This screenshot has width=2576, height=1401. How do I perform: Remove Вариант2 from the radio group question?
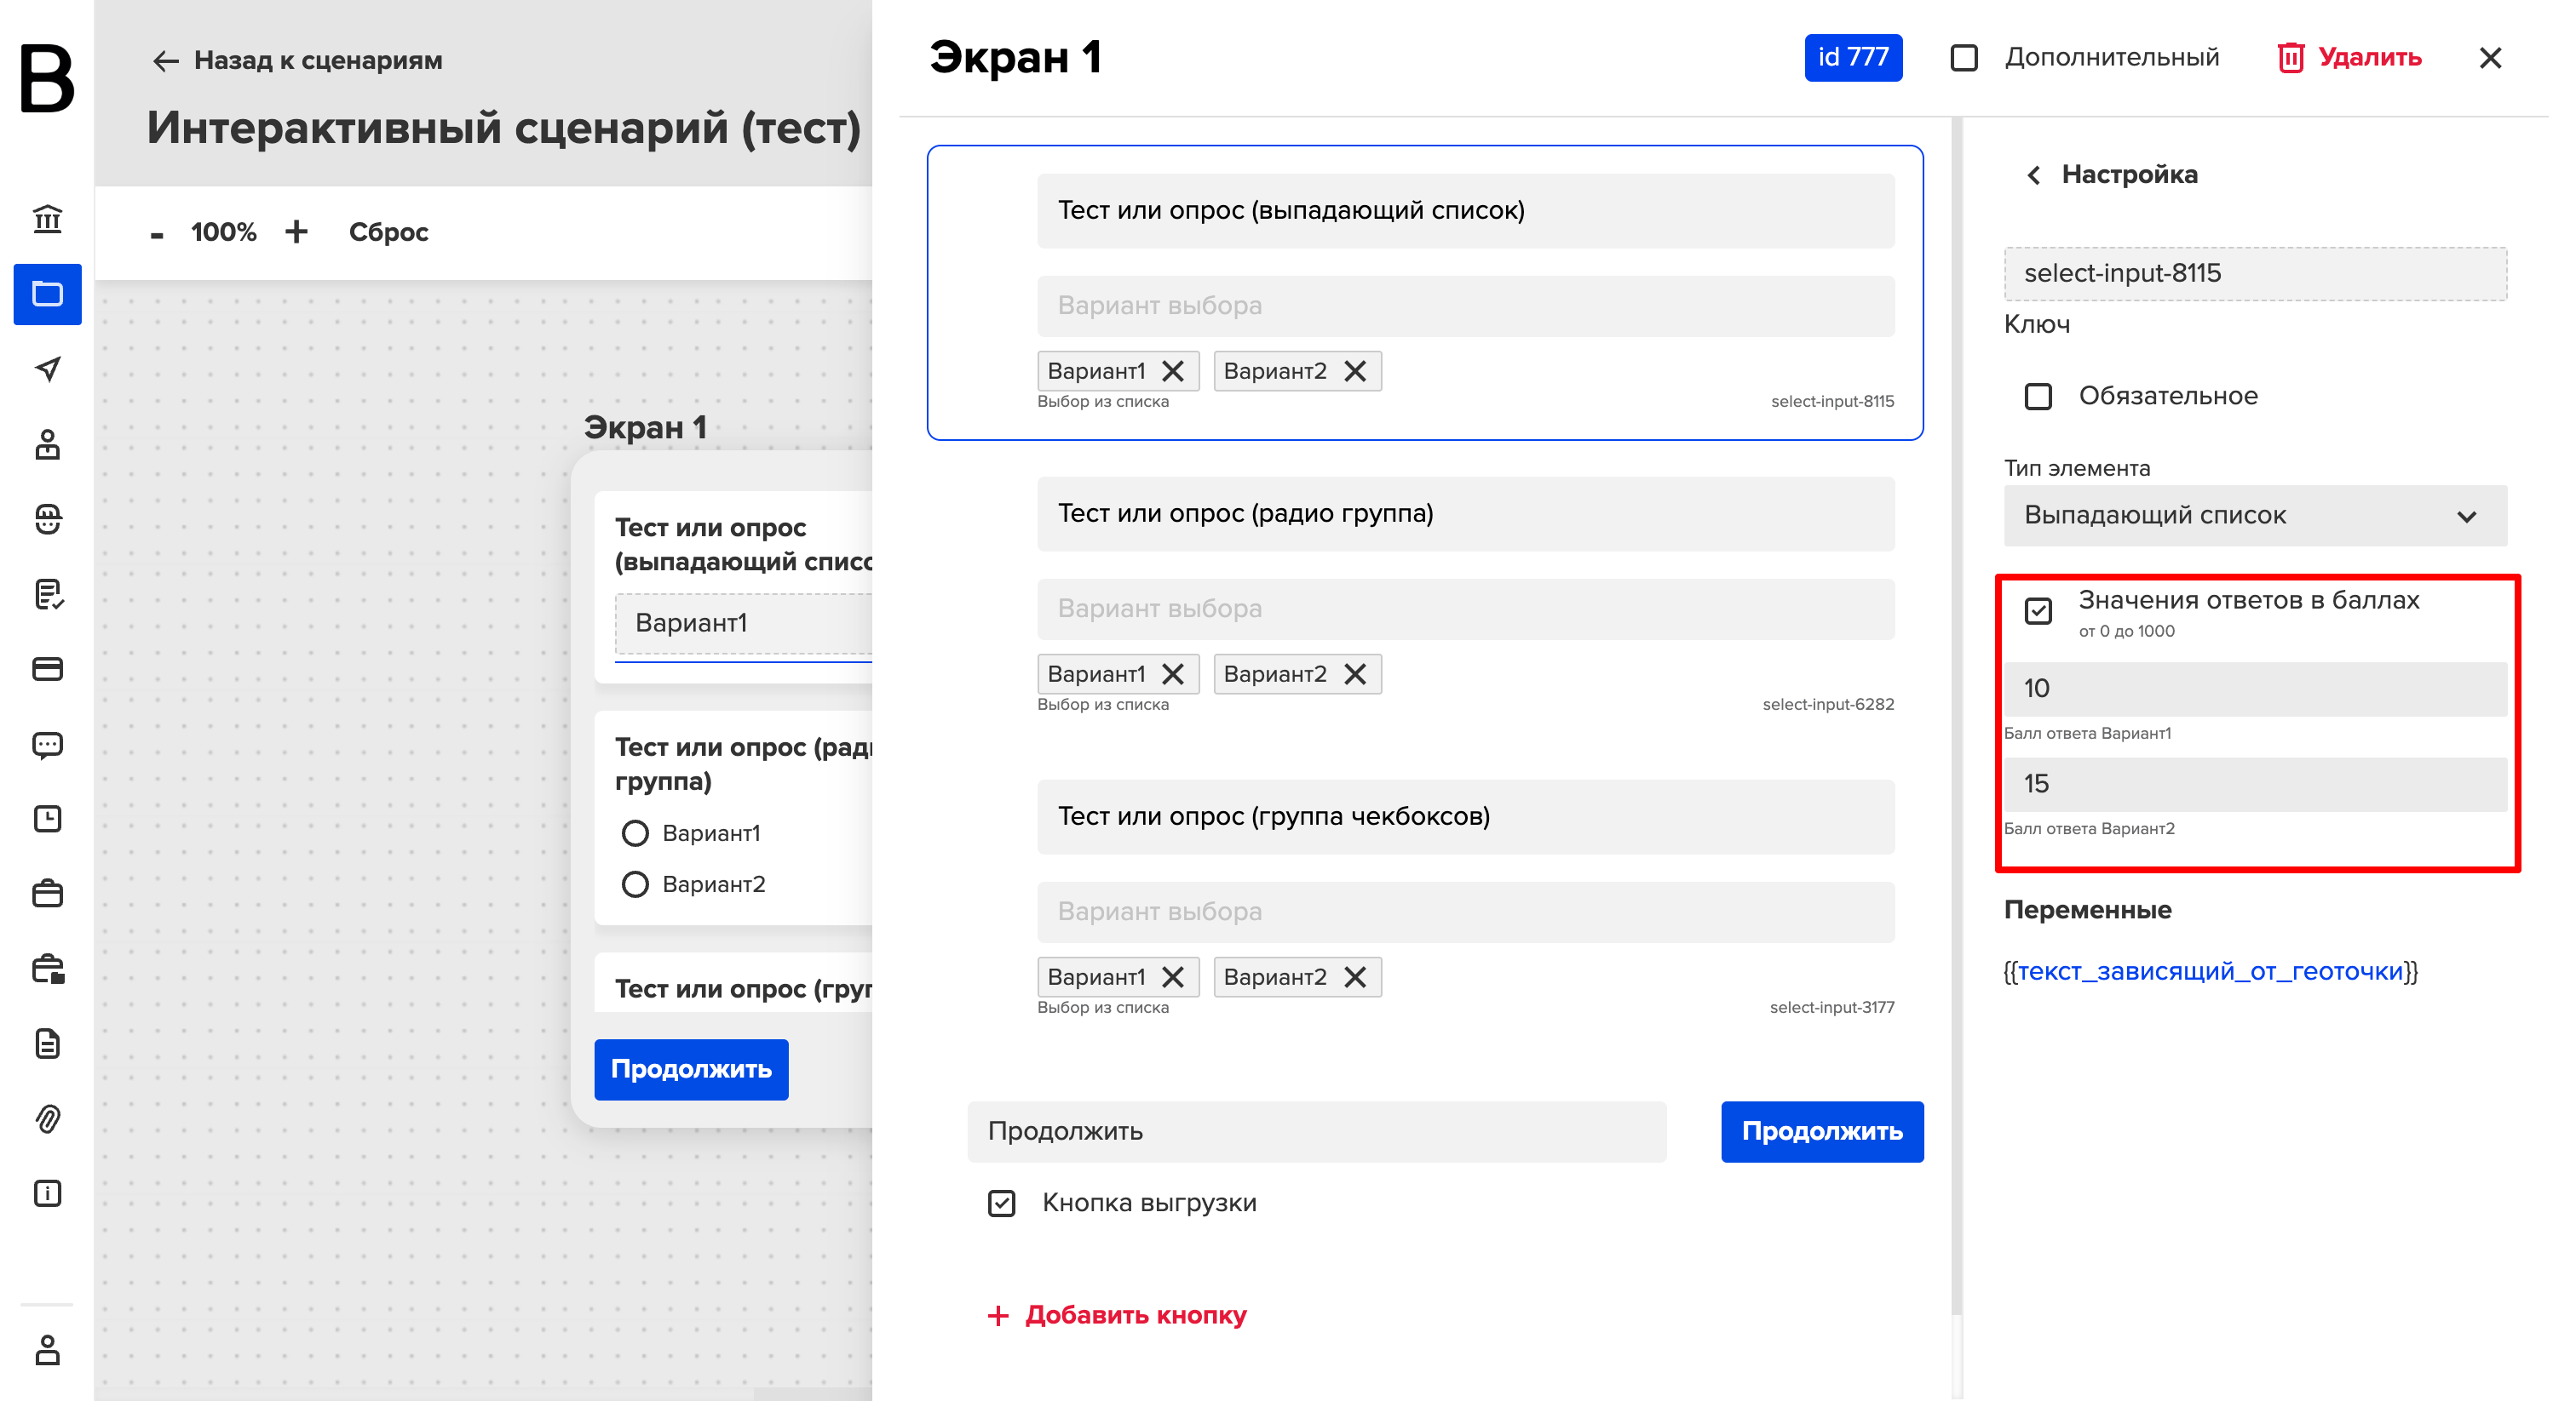(x=1354, y=673)
